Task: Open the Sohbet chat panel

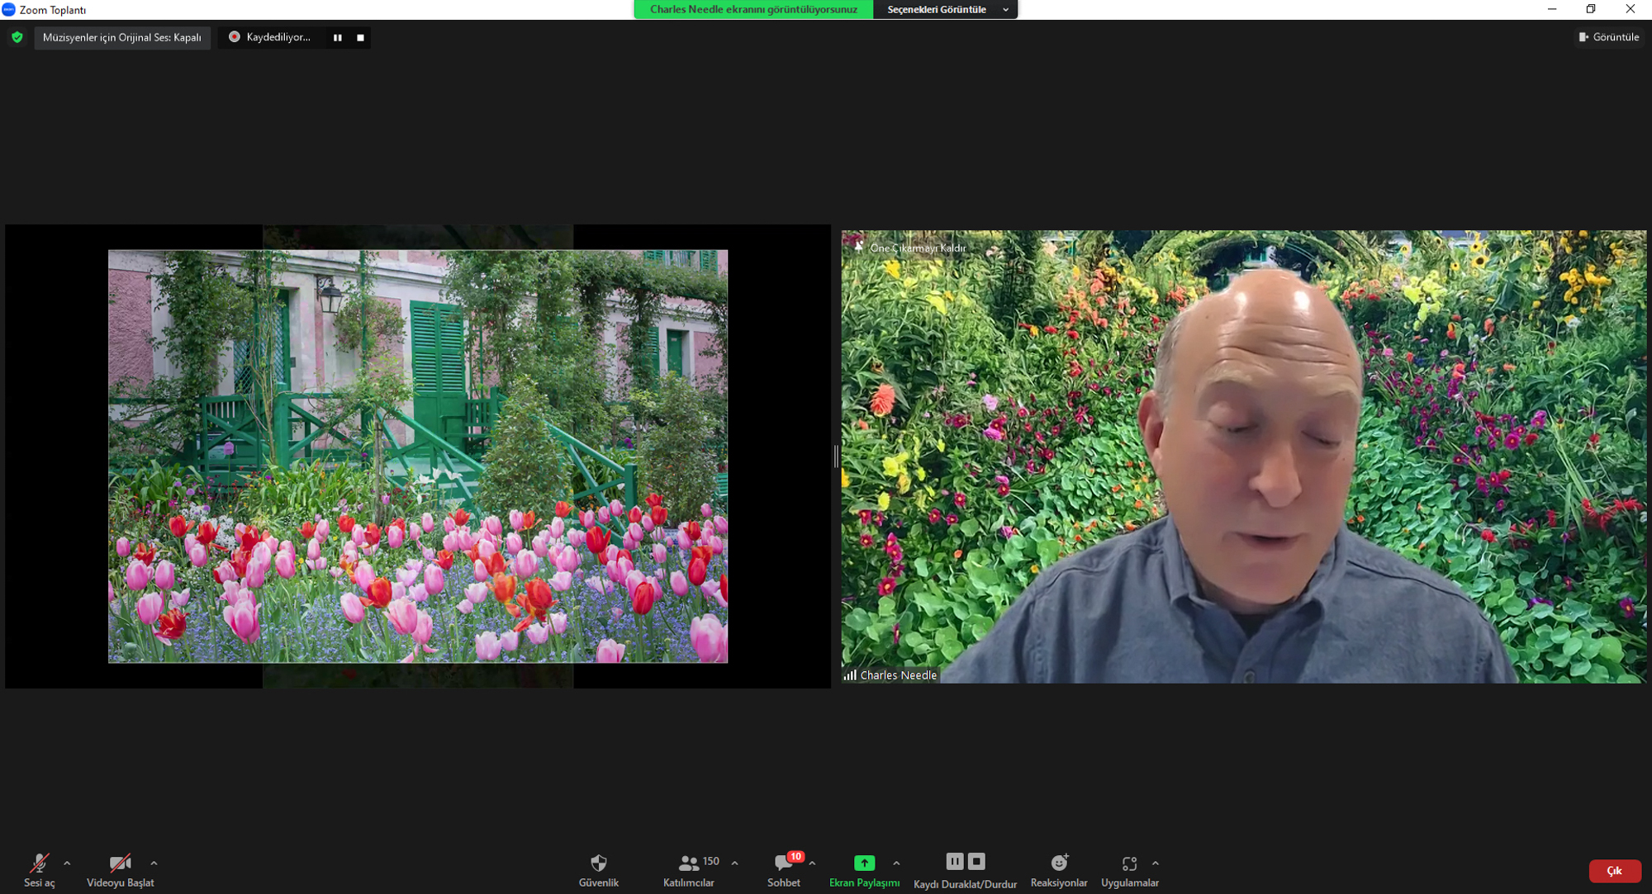Action: (784, 870)
